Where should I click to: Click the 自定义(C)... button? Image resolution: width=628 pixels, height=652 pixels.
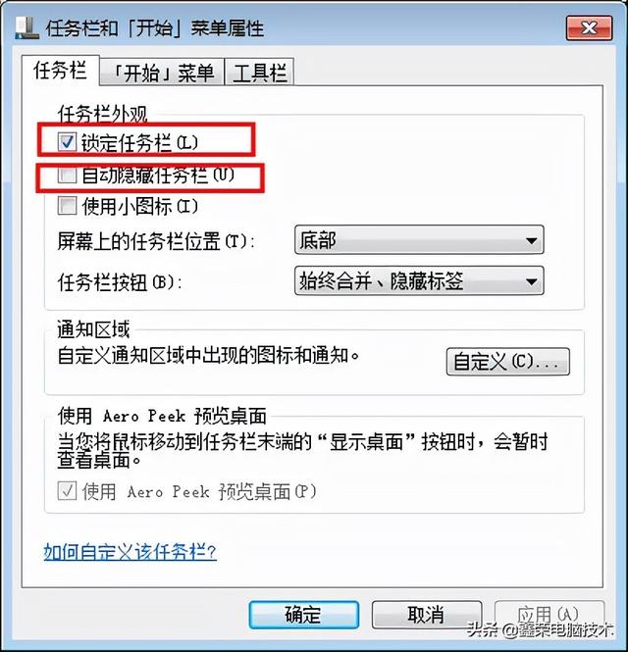(507, 362)
